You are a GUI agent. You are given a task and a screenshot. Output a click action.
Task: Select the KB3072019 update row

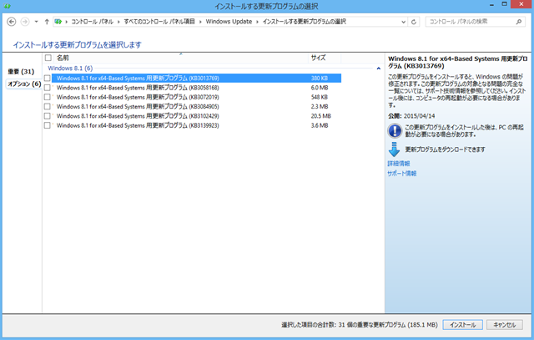pyautogui.click(x=197, y=97)
